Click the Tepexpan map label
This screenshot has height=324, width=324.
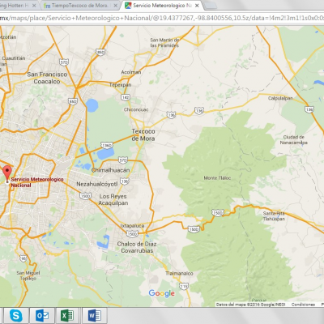click(121, 85)
